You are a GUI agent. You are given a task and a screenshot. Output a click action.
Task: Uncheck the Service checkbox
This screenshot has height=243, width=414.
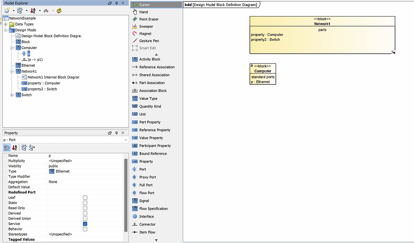tap(84, 224)
